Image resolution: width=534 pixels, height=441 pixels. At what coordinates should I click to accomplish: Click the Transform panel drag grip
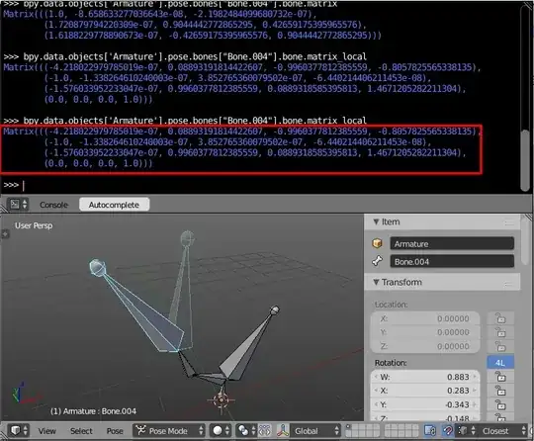pos(509,284)
